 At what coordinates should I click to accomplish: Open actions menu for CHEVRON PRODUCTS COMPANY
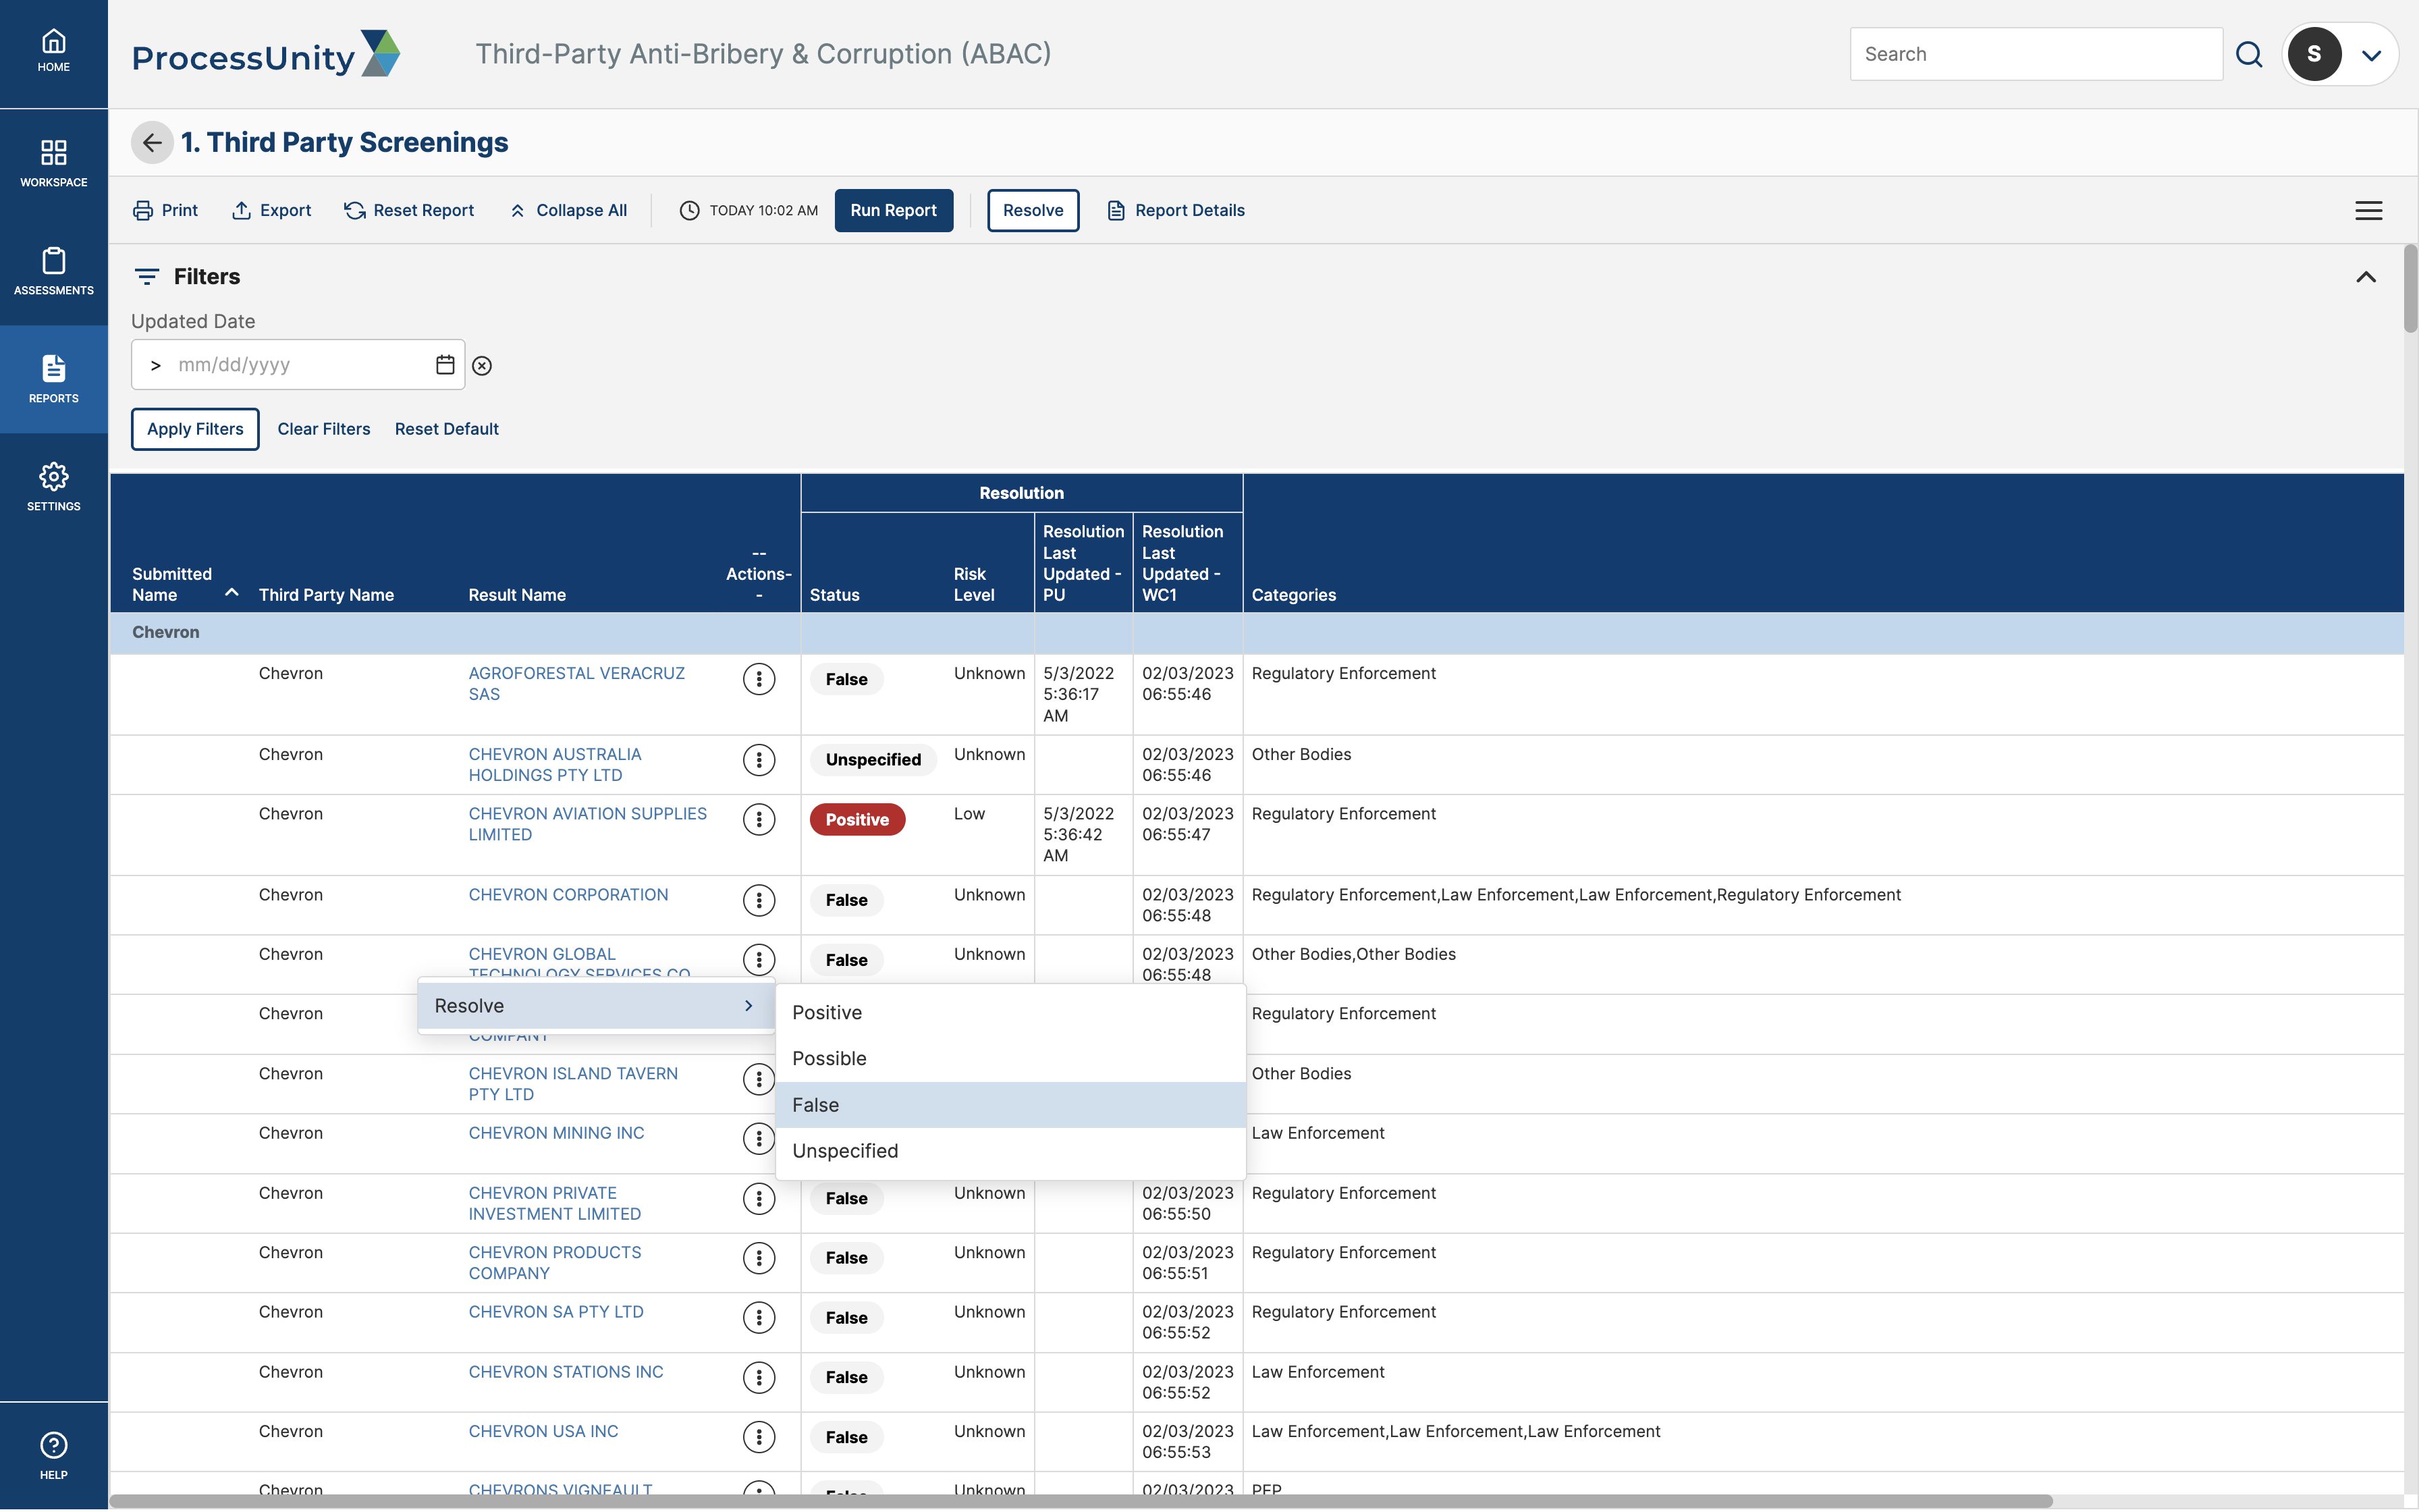click(759, 1258)
